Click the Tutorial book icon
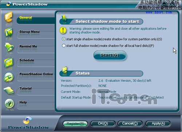 coord(9,90)
